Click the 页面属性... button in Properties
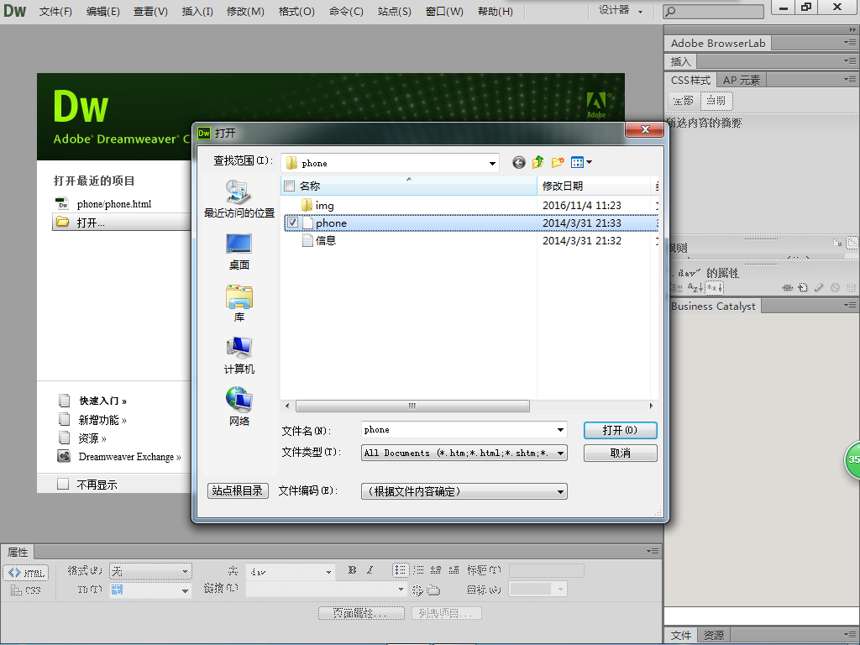The image size is (860, 645). pos(361,613)
